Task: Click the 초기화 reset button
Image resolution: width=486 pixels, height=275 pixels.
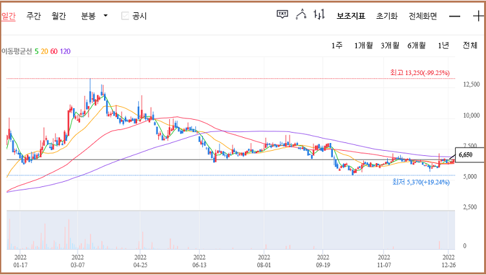Action: (386, 16)
